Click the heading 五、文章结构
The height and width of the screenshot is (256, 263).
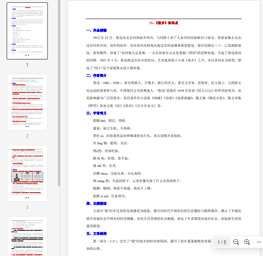(96, 233)
